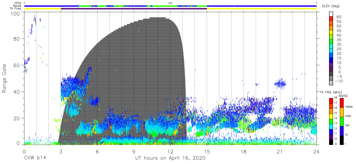
Task: Select the CPID value 151
Action: 170,3
